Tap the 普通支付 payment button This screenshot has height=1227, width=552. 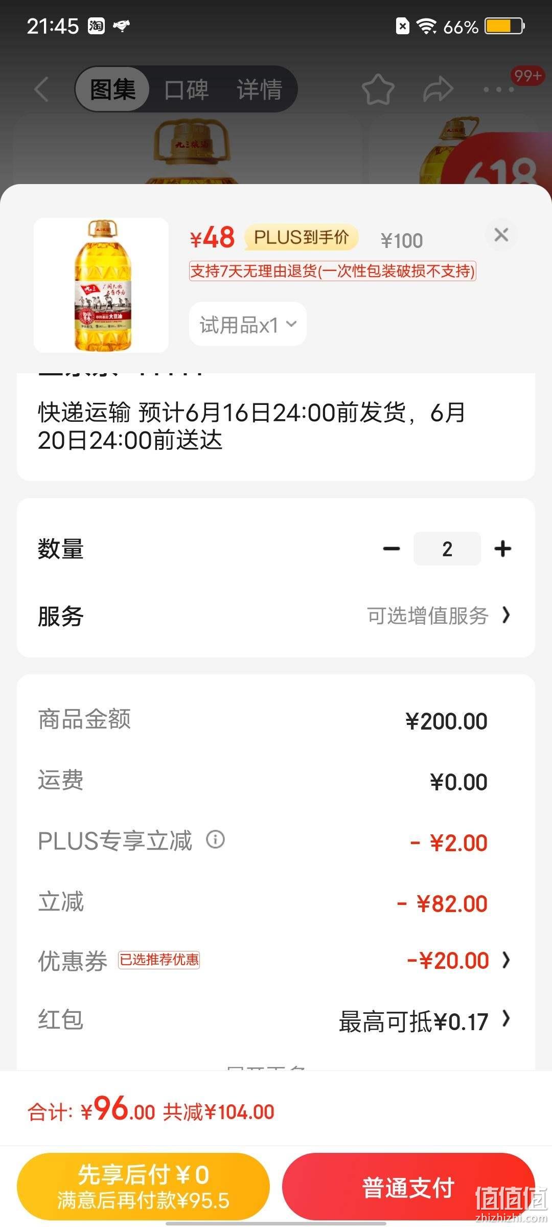408,1186
